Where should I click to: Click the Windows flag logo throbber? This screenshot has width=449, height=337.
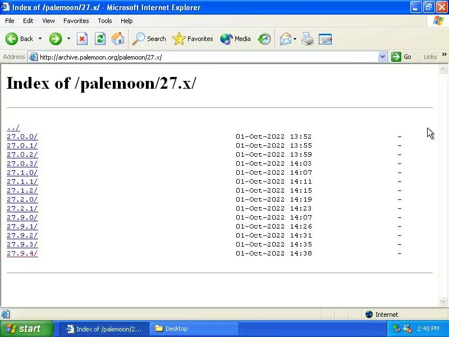tap(438, 21)
